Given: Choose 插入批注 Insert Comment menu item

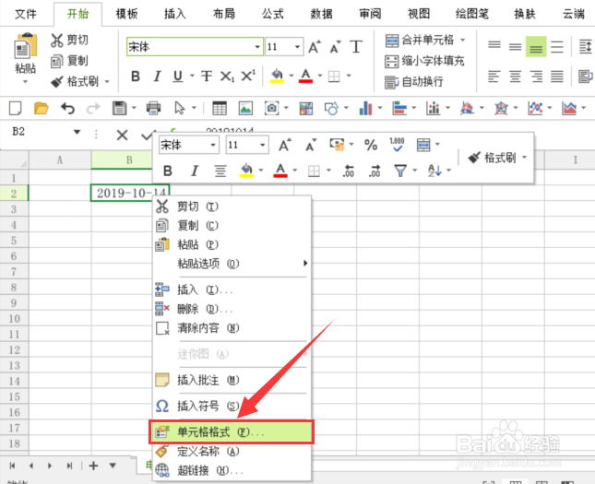Looking at the screenshot, I should [x=232, y=380].
